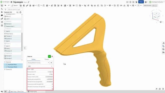Expand the Curves (4) section

tap(5, 69)
